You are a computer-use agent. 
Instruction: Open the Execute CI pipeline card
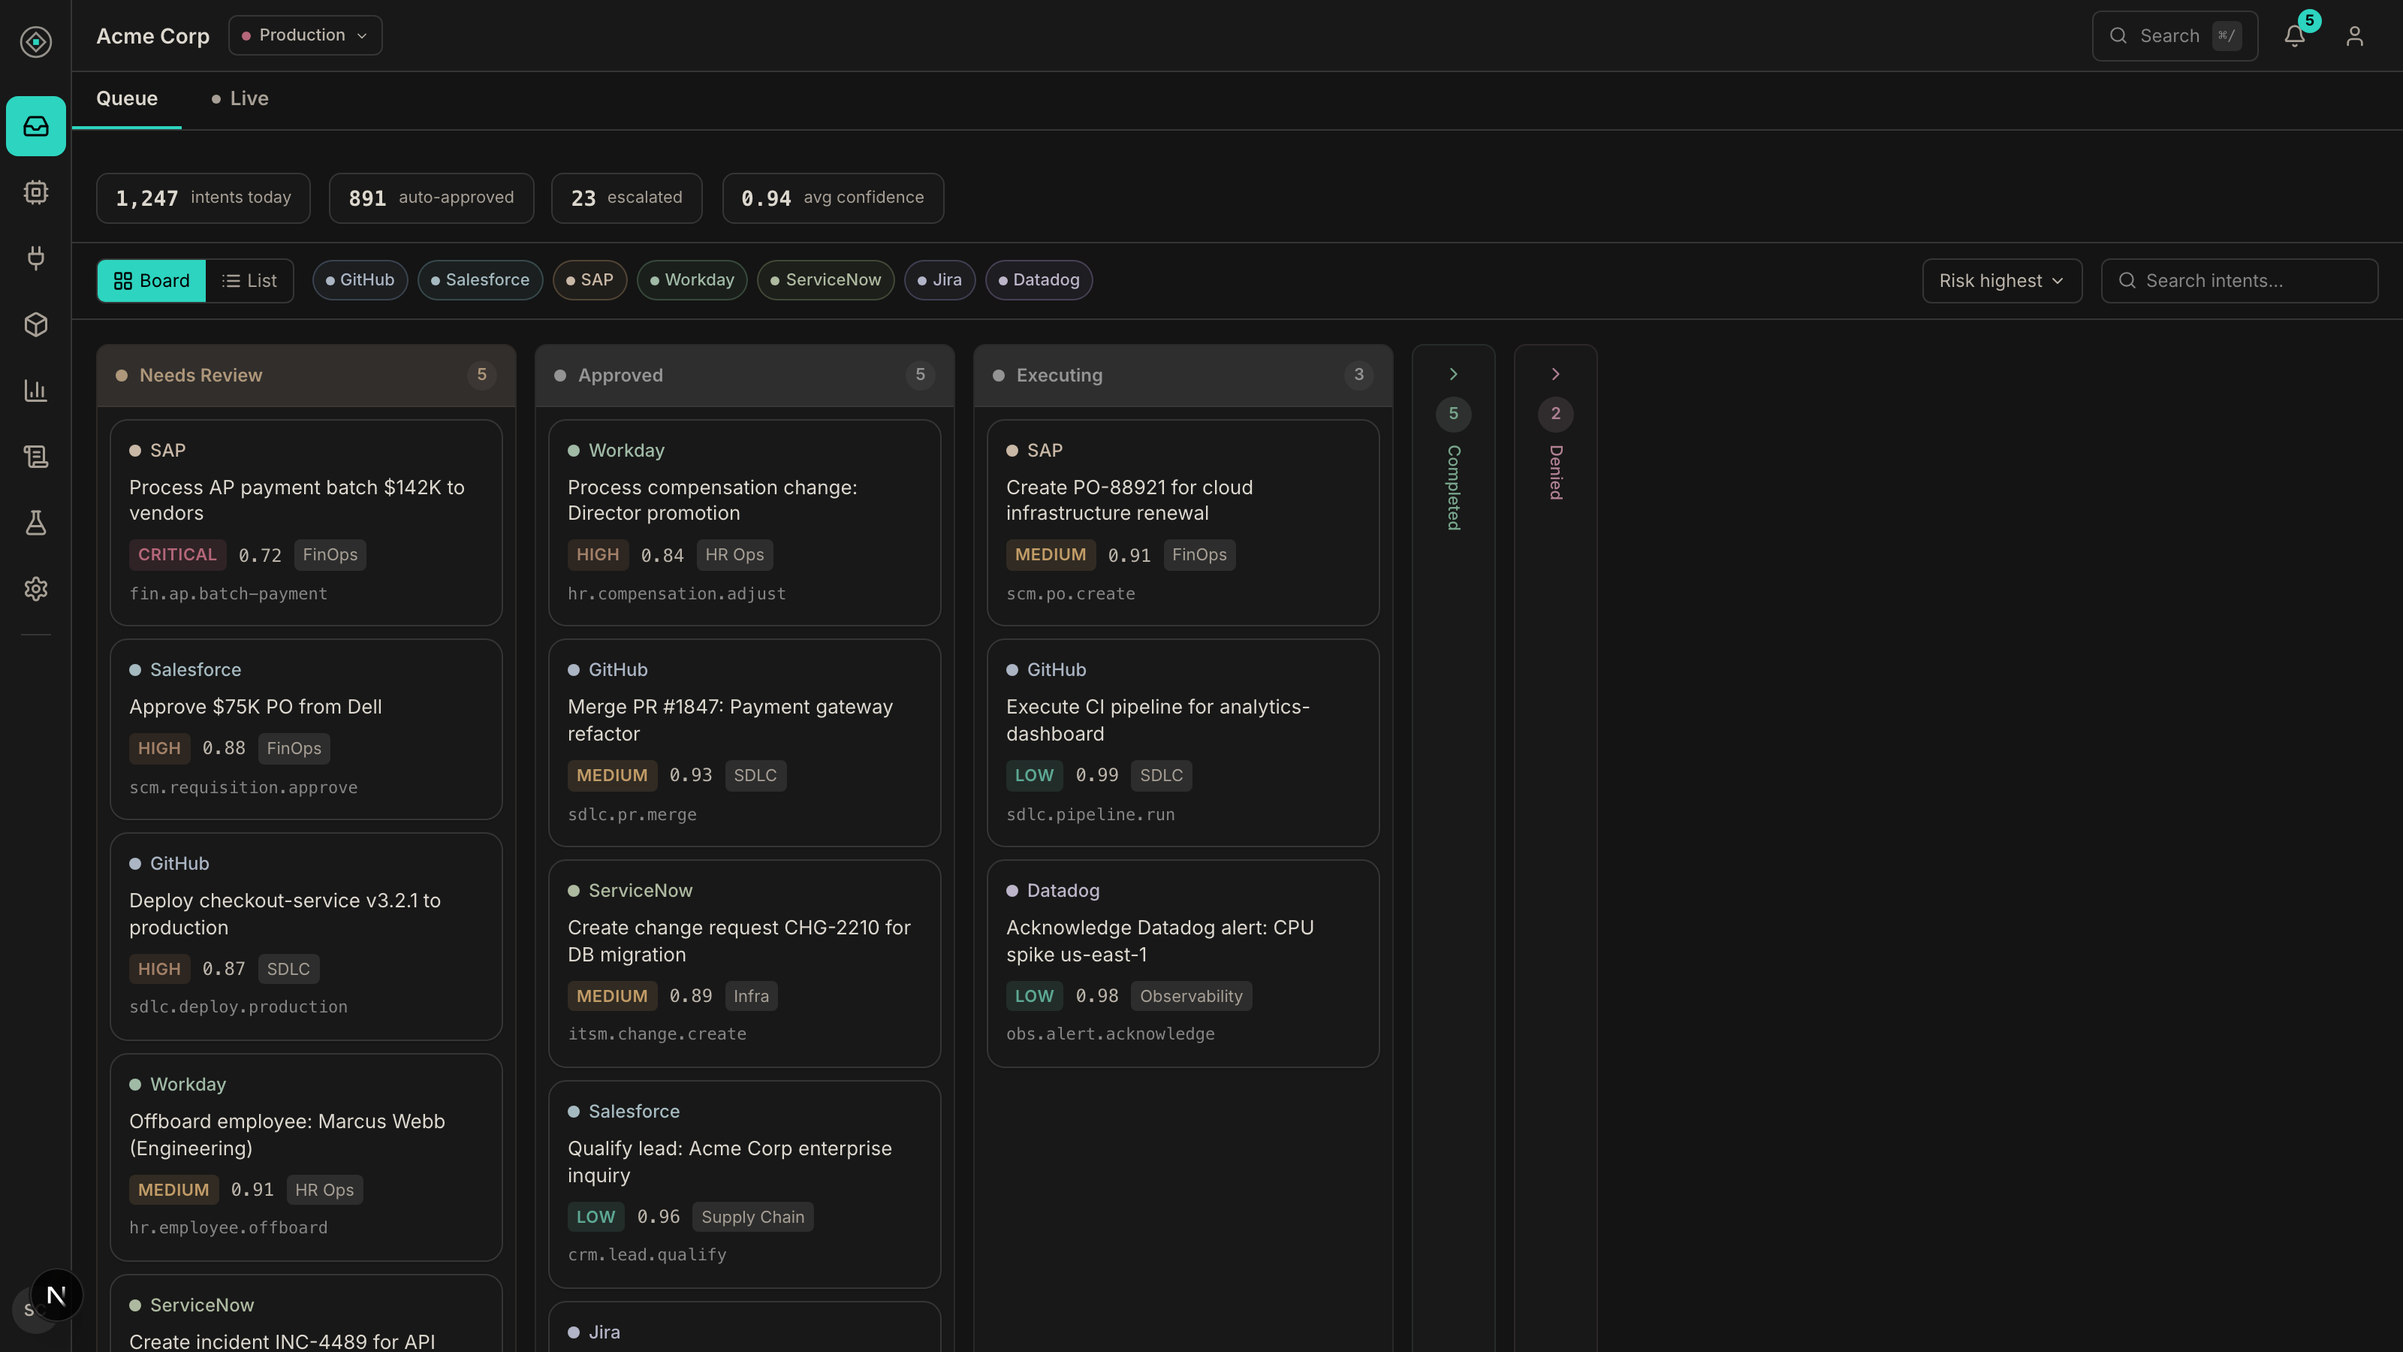1183,743
